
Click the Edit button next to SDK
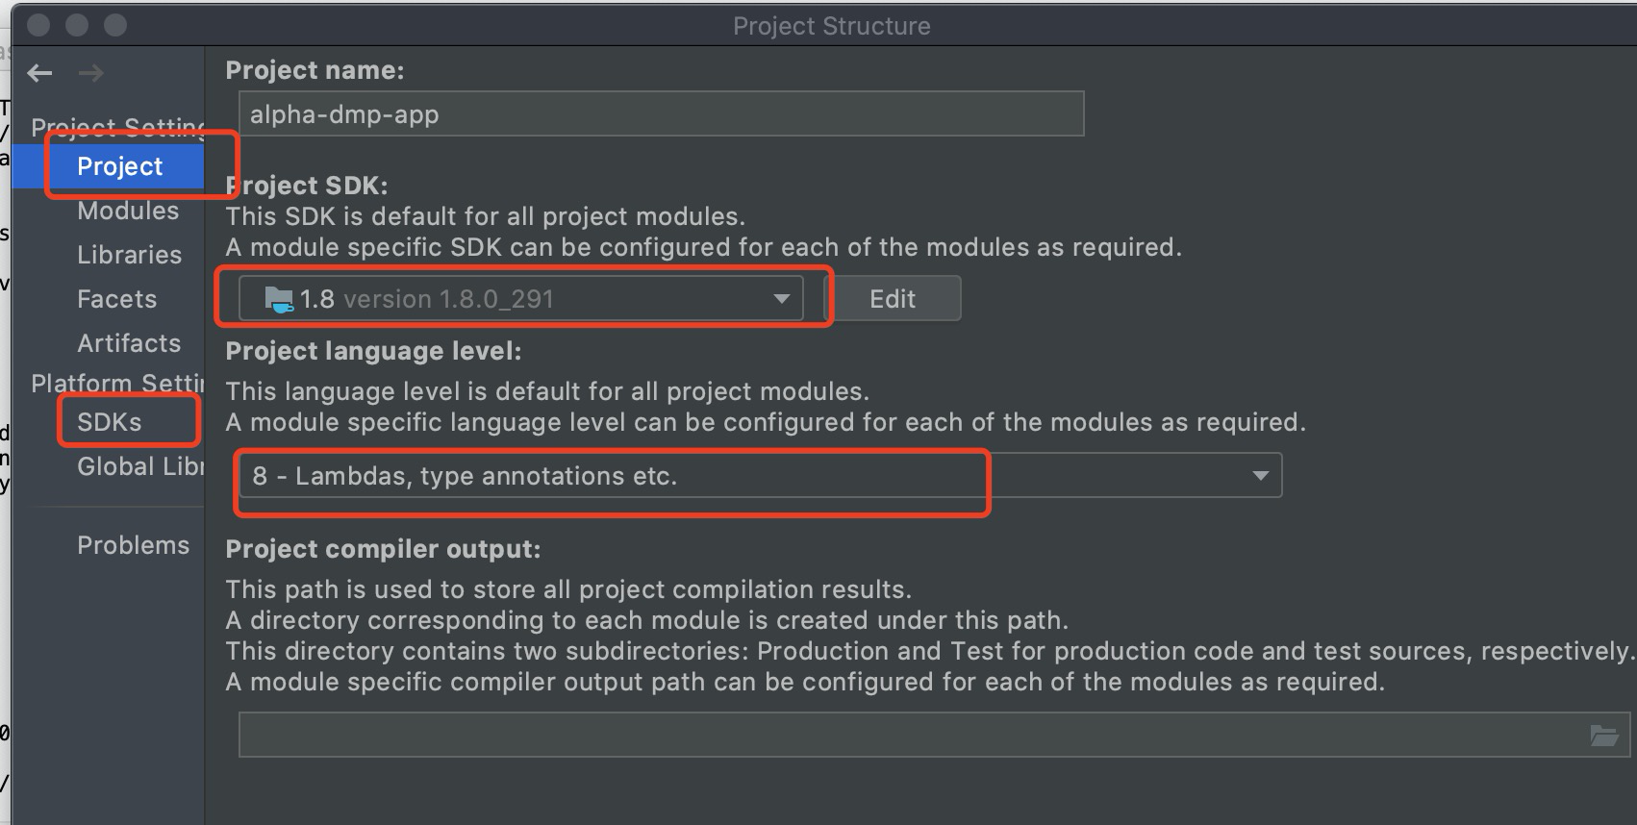[893, 299]
